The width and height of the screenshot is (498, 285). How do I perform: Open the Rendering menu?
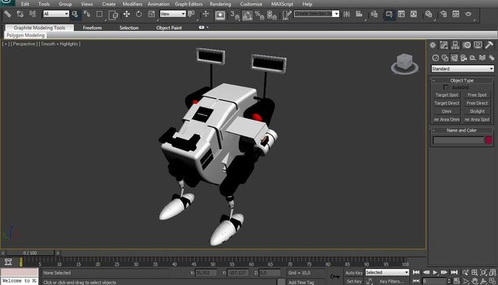(x=220, y=4)
